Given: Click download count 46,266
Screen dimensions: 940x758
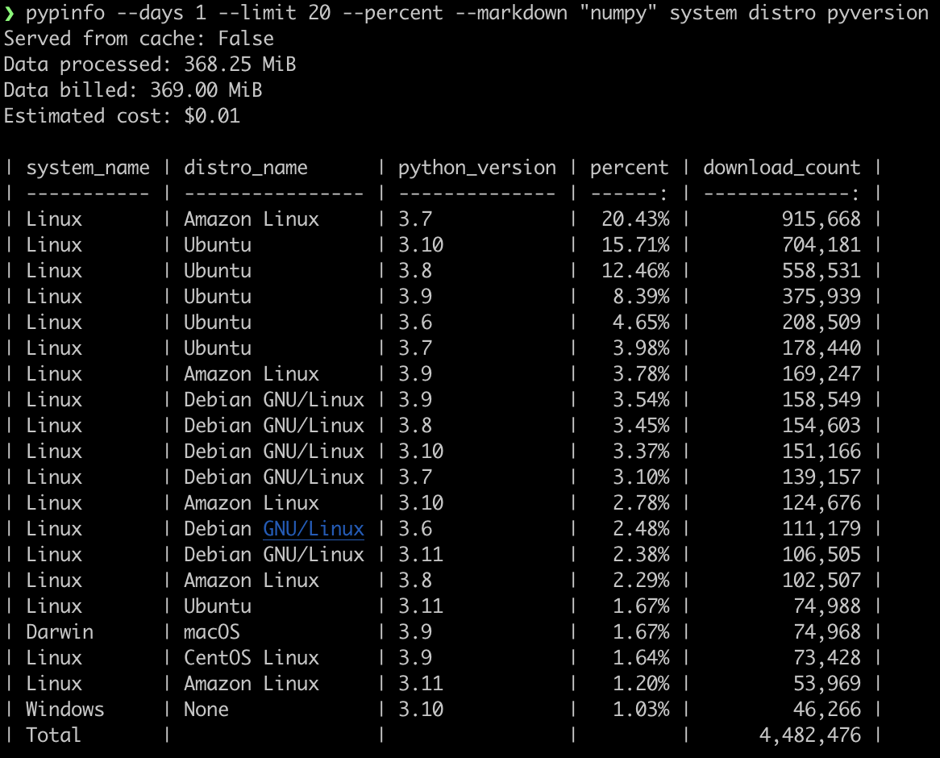Looking at the screenshot, I should pos(827,709).
